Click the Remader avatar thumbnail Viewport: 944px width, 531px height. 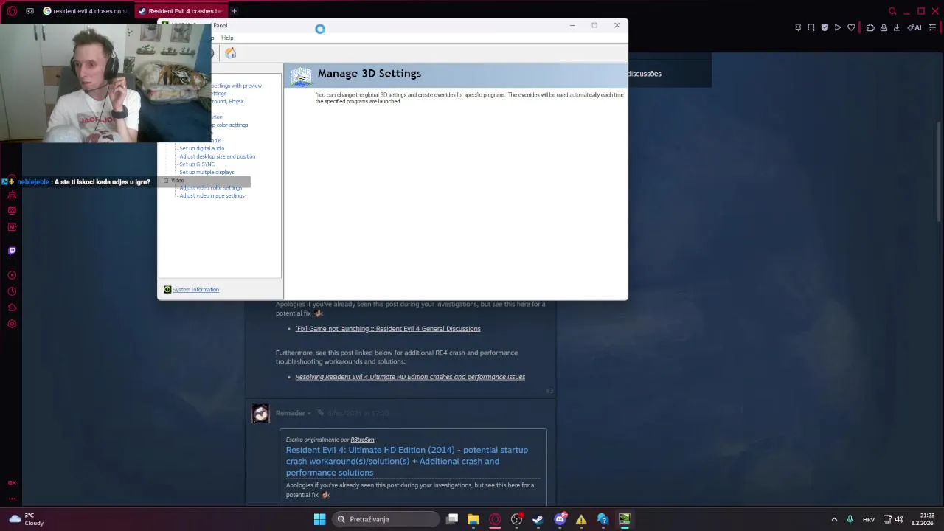point(260,414)
